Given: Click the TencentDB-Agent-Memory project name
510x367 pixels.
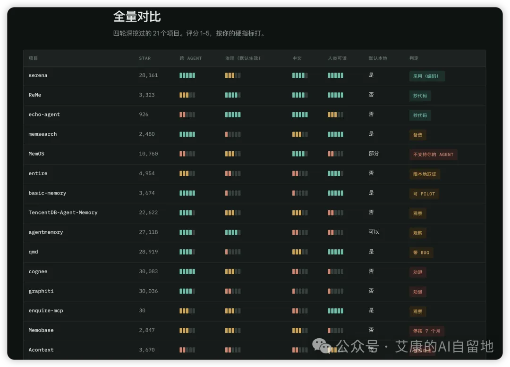Looking at the screenshot, I should pos(63,212).
